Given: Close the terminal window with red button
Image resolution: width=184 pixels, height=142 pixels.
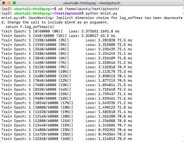Looking at the screenshot, I should [4, 3].
